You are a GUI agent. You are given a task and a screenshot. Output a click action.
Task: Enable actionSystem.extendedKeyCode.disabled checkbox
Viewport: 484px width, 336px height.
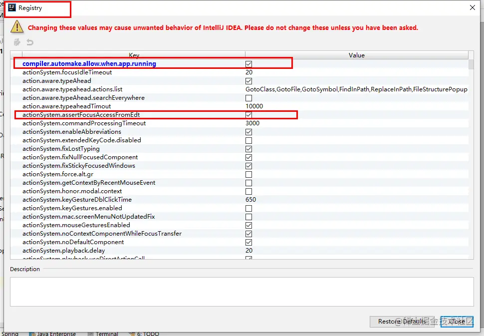point(249,140)
